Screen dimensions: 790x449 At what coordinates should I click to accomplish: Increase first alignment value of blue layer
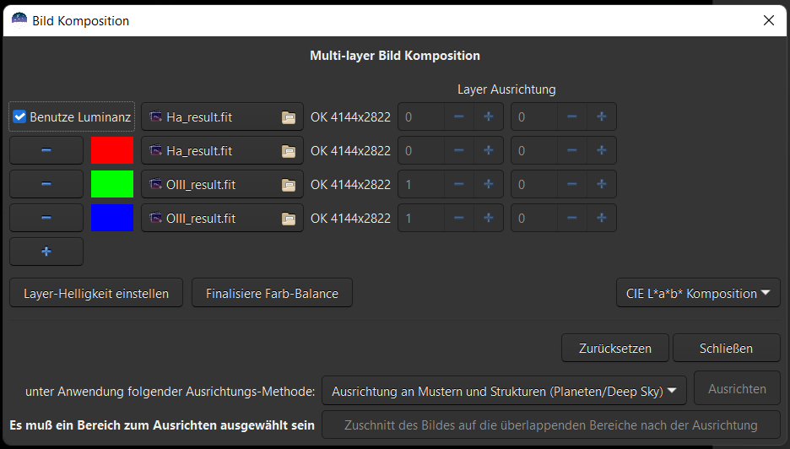pyautogui.click(x=488, y=219)
